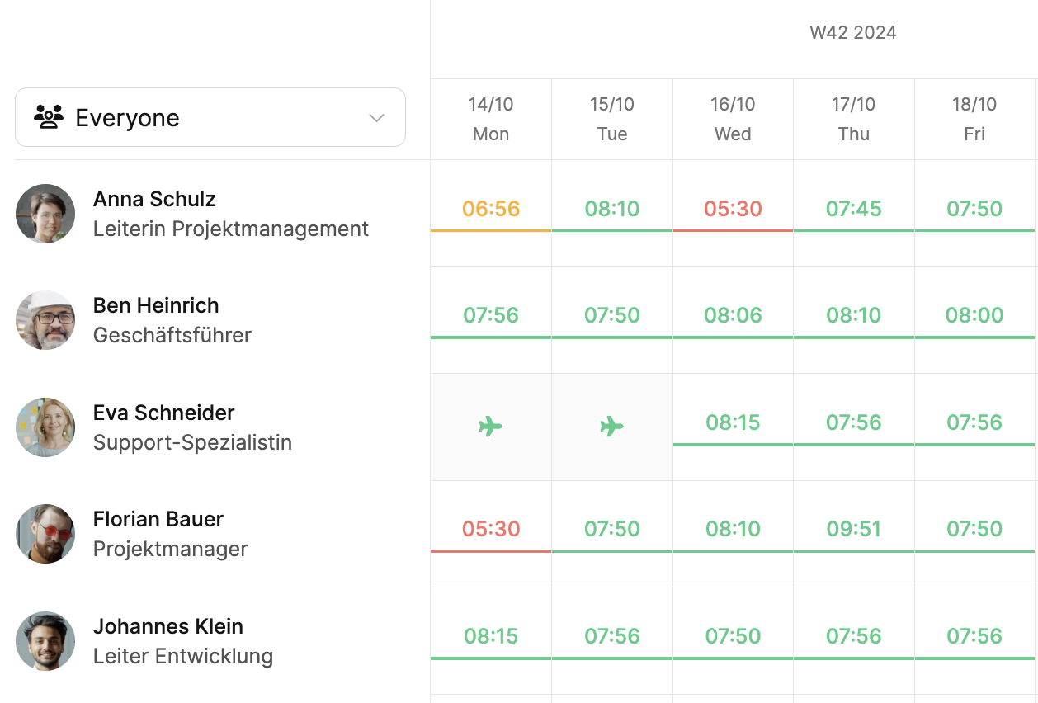Image resolution: width=1038 pixels, height=703 pixels.
Task: Click Anna Schulz's profile photo
Action: tap(45, 214)
